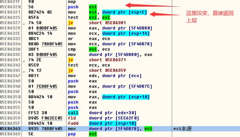
Task: Click push eax at address 05E86354
Action: click(82, 102)
